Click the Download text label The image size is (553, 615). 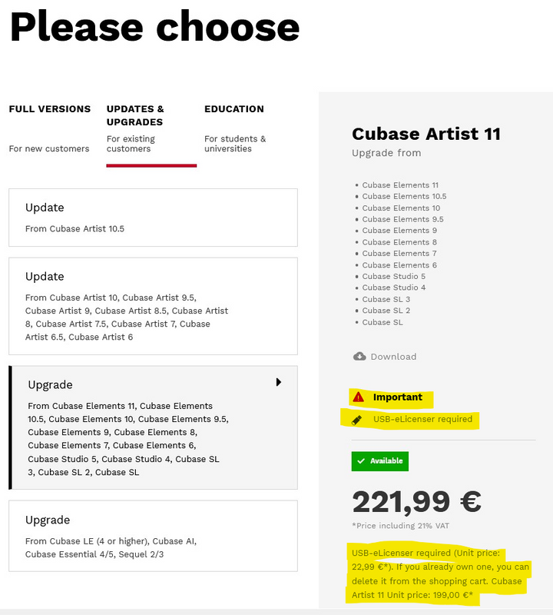point(393,357)
